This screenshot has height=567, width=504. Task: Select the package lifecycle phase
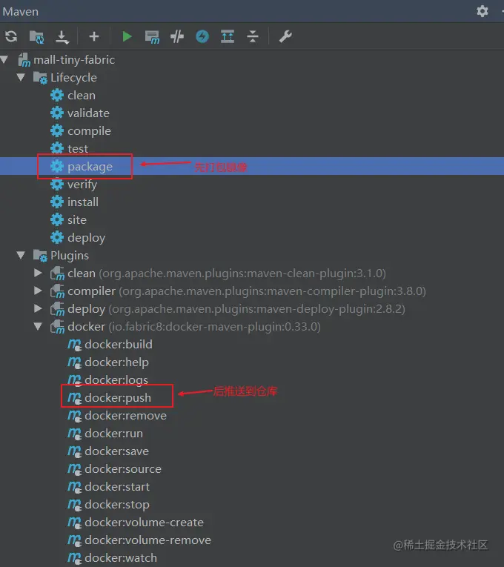tap(90, 166)
